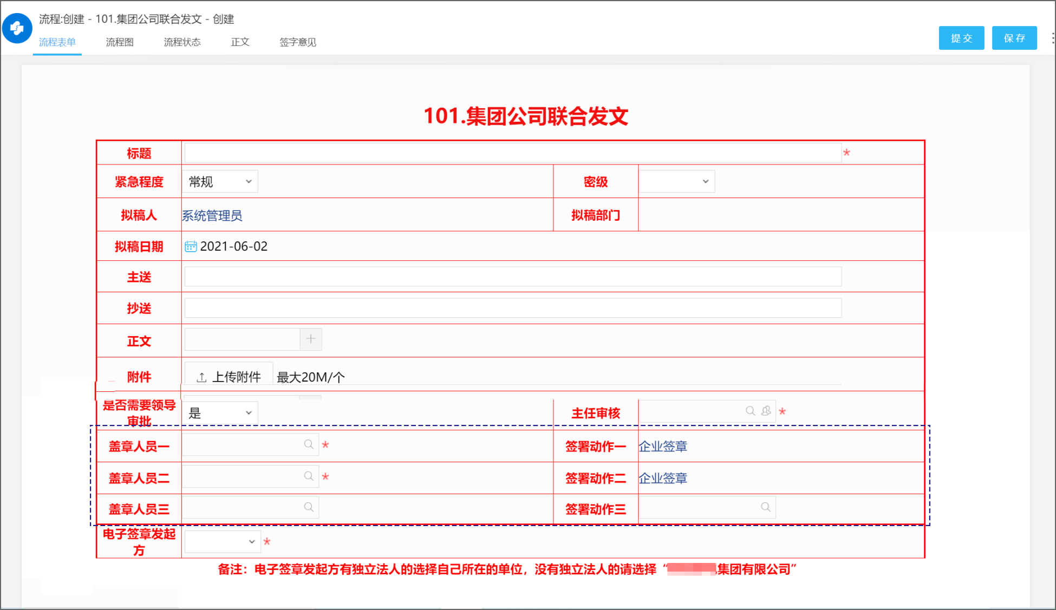Viewport: 1056px width, 610px height.
Task: Switch to the 流程表单 tab
Action: click(x=57, y=42)
